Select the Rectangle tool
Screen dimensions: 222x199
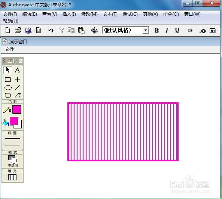[x=7, y=80]
